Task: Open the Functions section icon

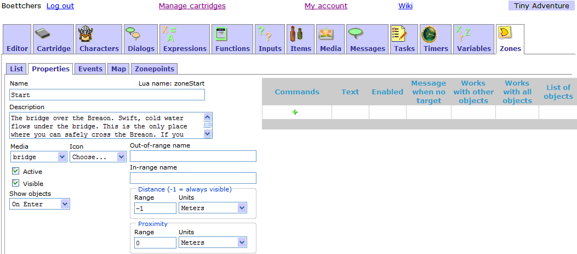Action: [221, 34]
